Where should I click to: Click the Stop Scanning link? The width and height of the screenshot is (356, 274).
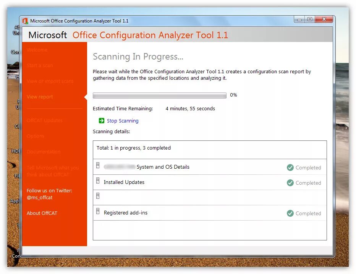click(x=123, y=121)
